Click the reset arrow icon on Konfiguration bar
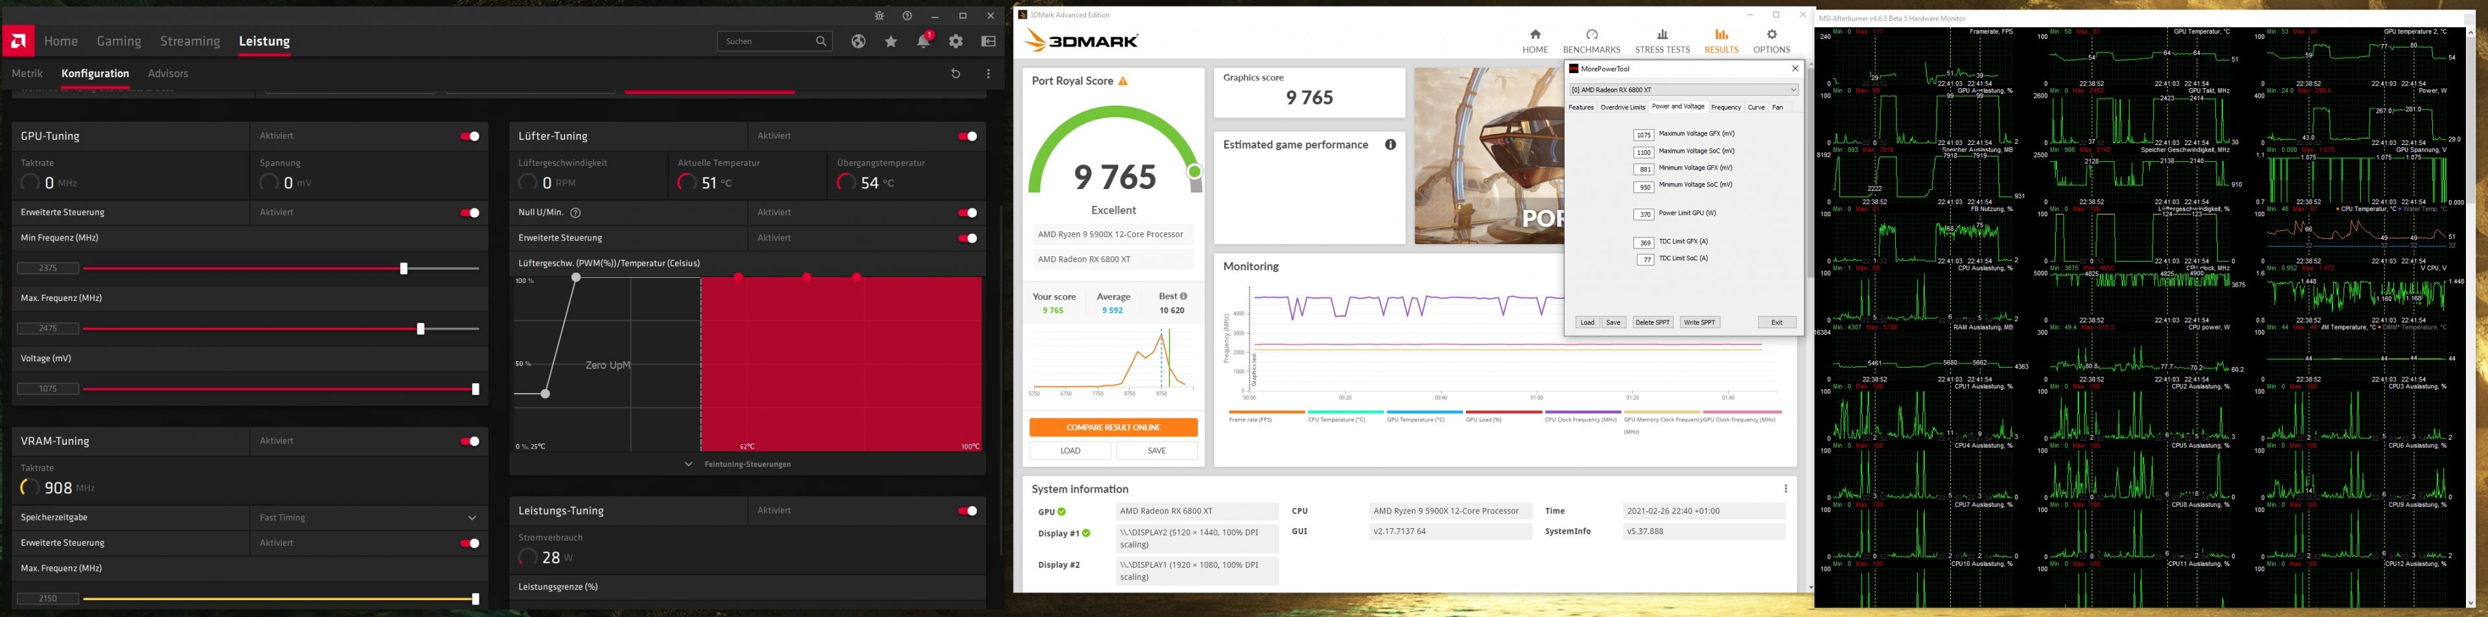The height and width of the screenshot is (617, 2488). pos(955,73)
